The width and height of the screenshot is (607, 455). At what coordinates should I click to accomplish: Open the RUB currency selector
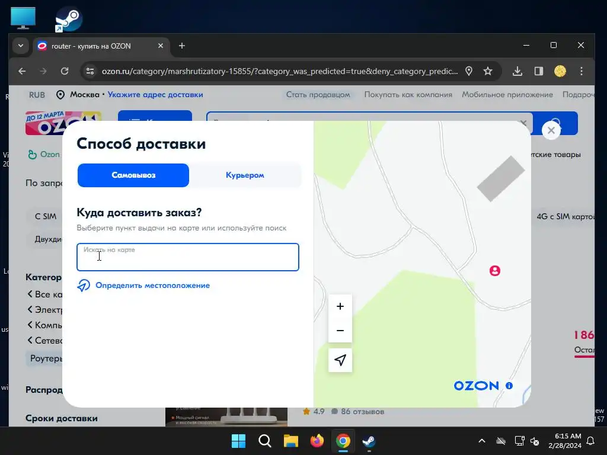pyautogui.click(x=37, y=95)
